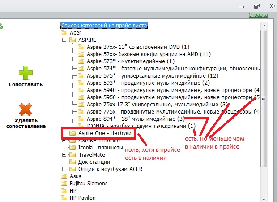Click folder icon of Aspire 593* row

tap(81, 83)
